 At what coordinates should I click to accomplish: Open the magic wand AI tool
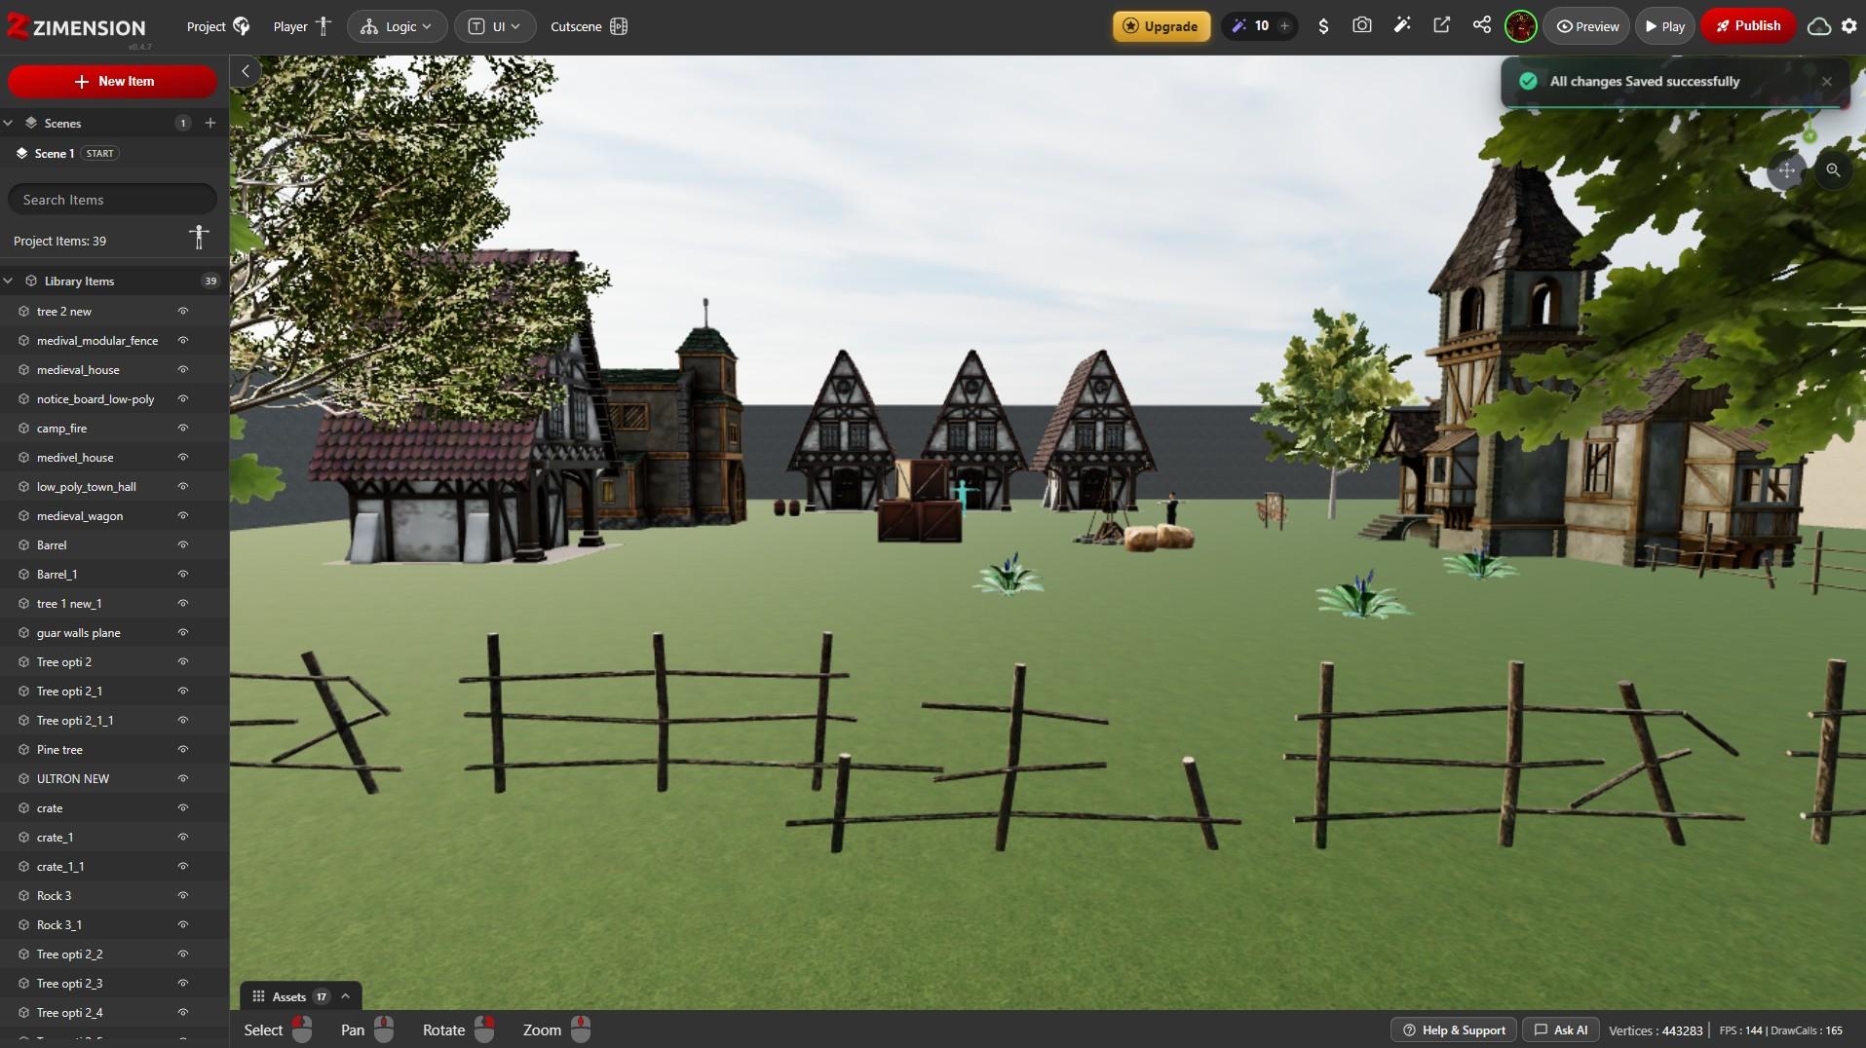pyautogui.click(x=1402, y=26)
